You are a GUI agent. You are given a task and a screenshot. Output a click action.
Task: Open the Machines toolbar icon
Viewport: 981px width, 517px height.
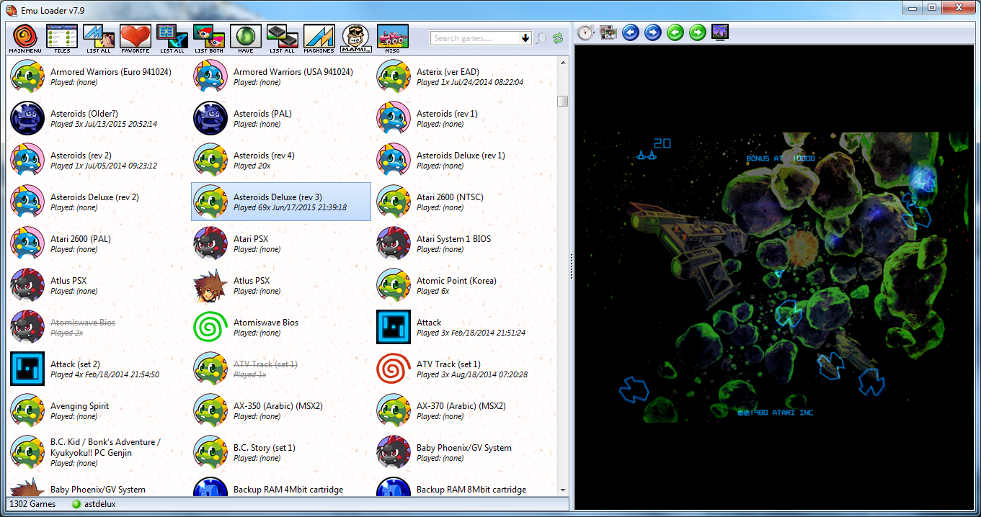(x=319, y=39)
